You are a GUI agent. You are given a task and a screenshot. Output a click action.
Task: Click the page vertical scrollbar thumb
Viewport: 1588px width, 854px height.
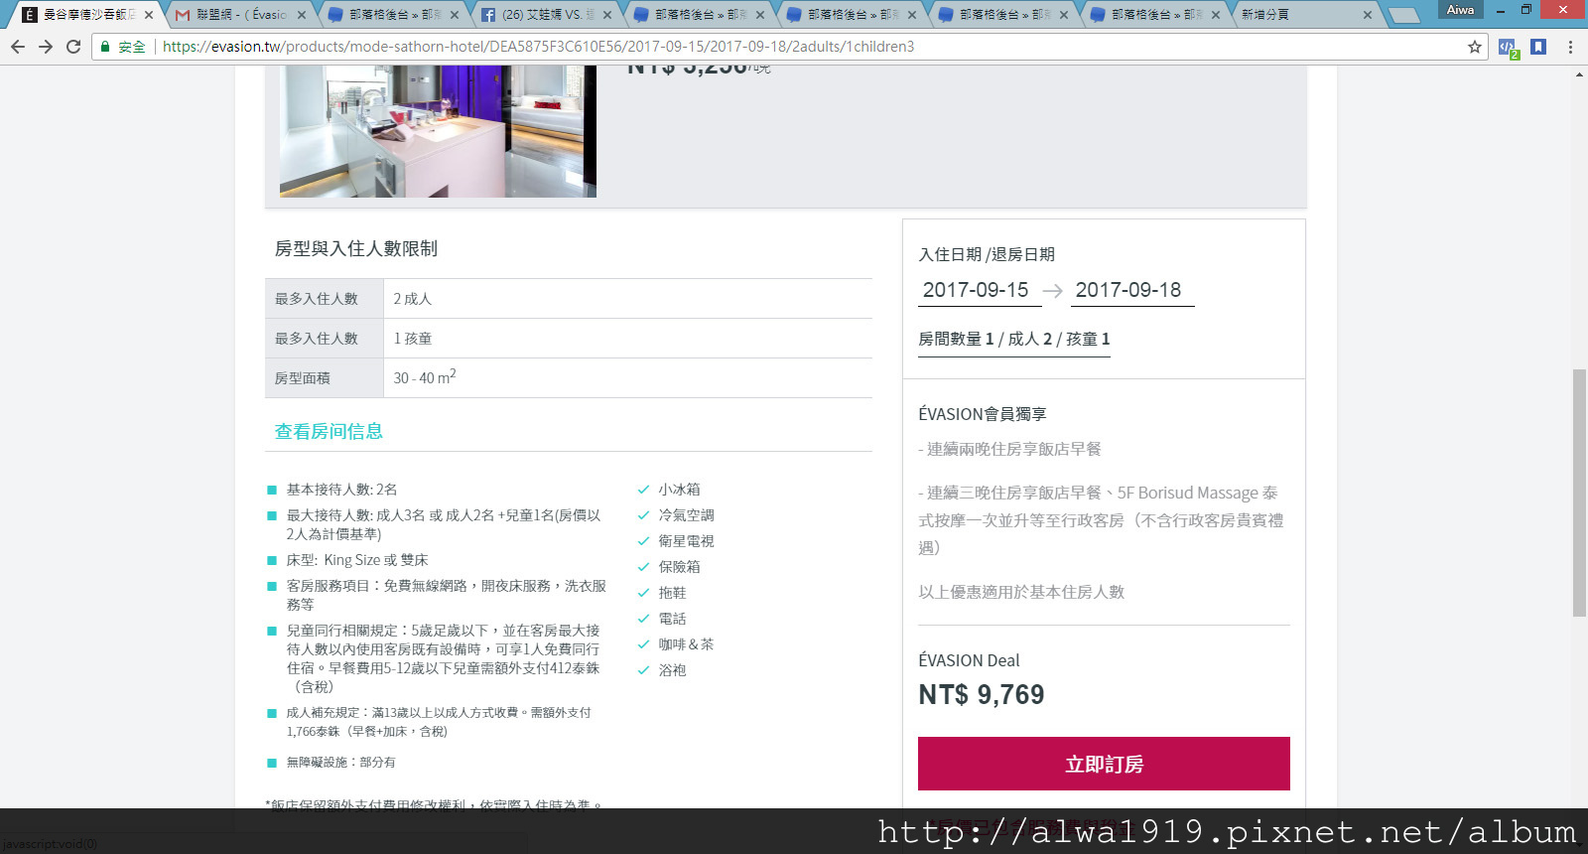tap(1579, 493)
